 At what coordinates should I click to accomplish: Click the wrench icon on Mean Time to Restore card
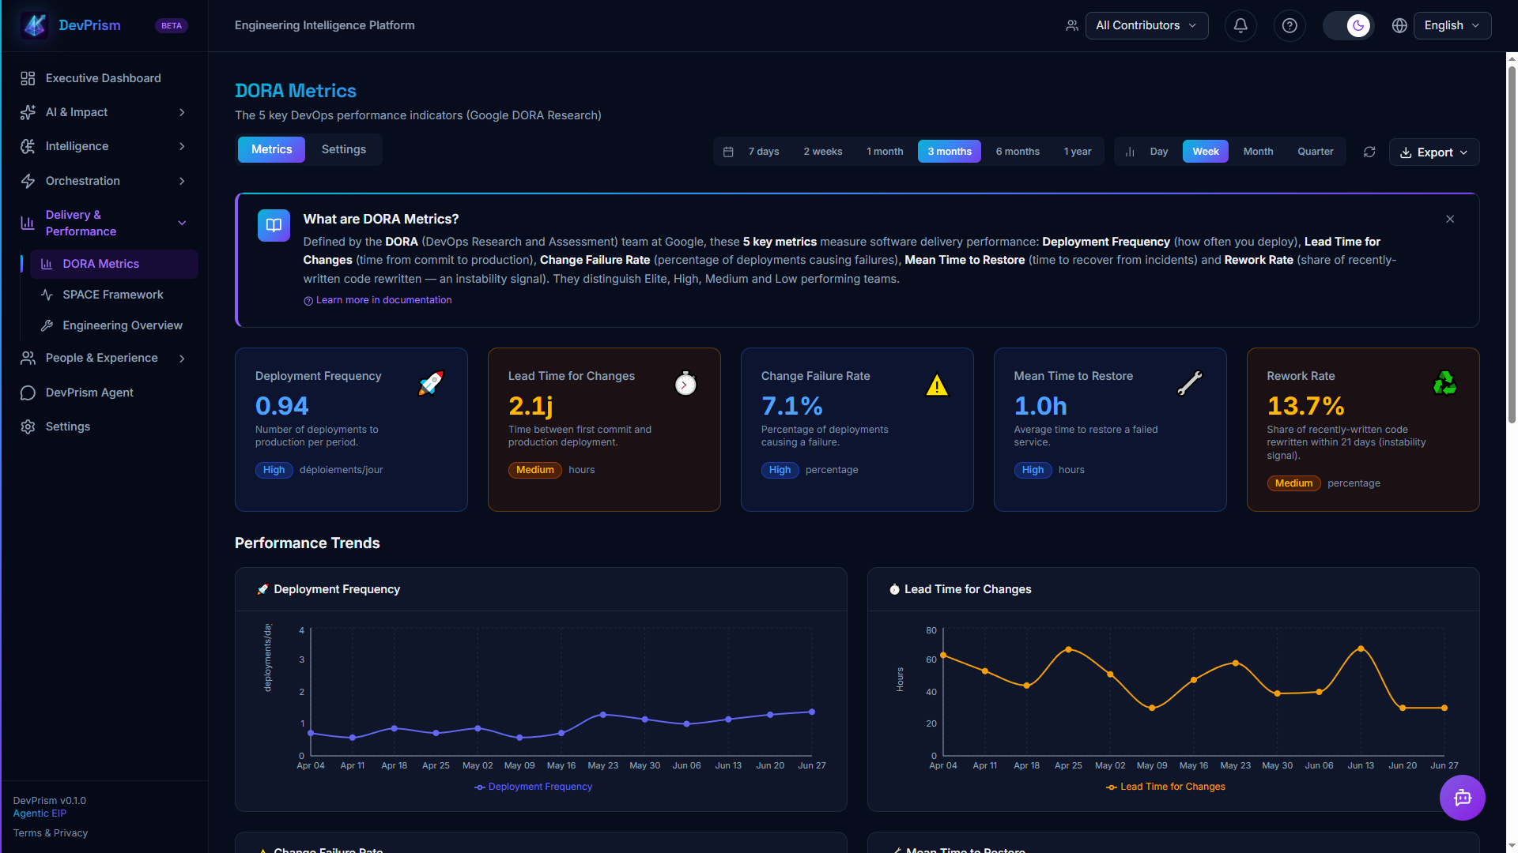1190,383
